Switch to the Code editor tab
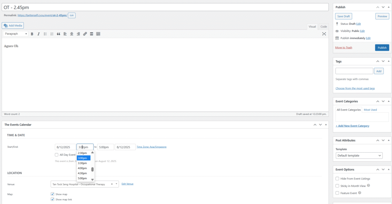The image size is (392, 204). point(323,26)
